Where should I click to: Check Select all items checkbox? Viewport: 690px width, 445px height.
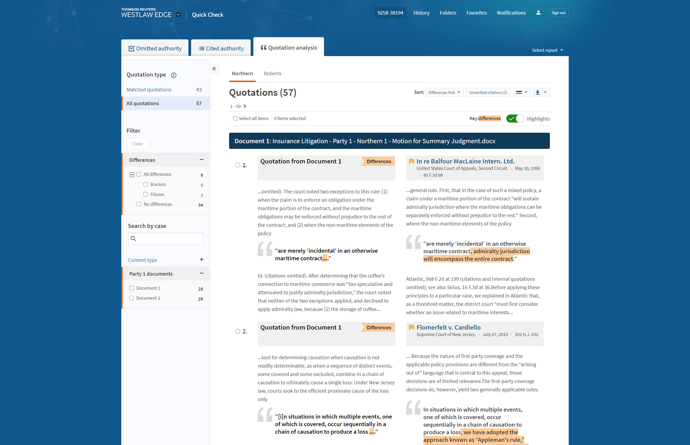235,118
